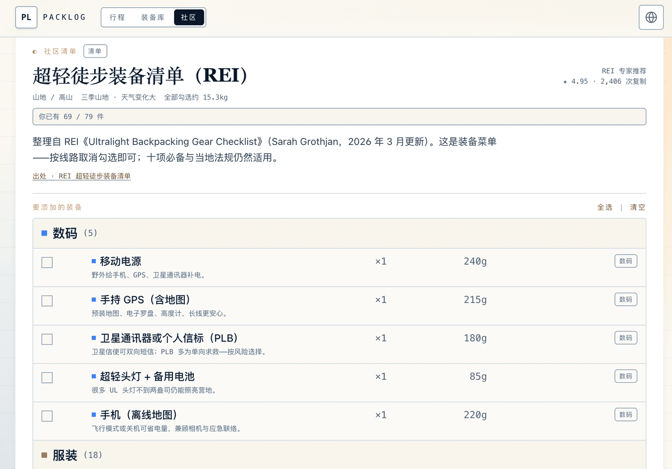Image resolution: width=672 pixels, height=469 pixels.
Task: Click the ×1 quantity for 超轻头灯
Action: [x=381, y=377]
